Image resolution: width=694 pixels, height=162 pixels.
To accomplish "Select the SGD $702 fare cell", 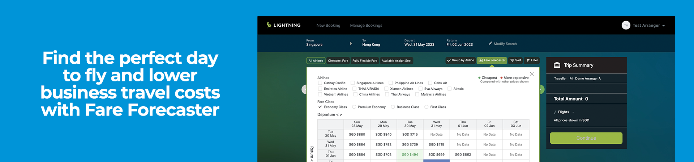I will [384, 154].
